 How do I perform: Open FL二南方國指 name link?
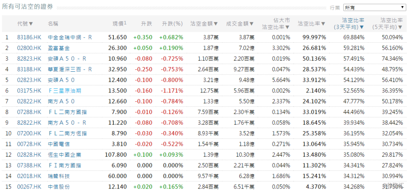pyautogui.click(x=68, y=112)
